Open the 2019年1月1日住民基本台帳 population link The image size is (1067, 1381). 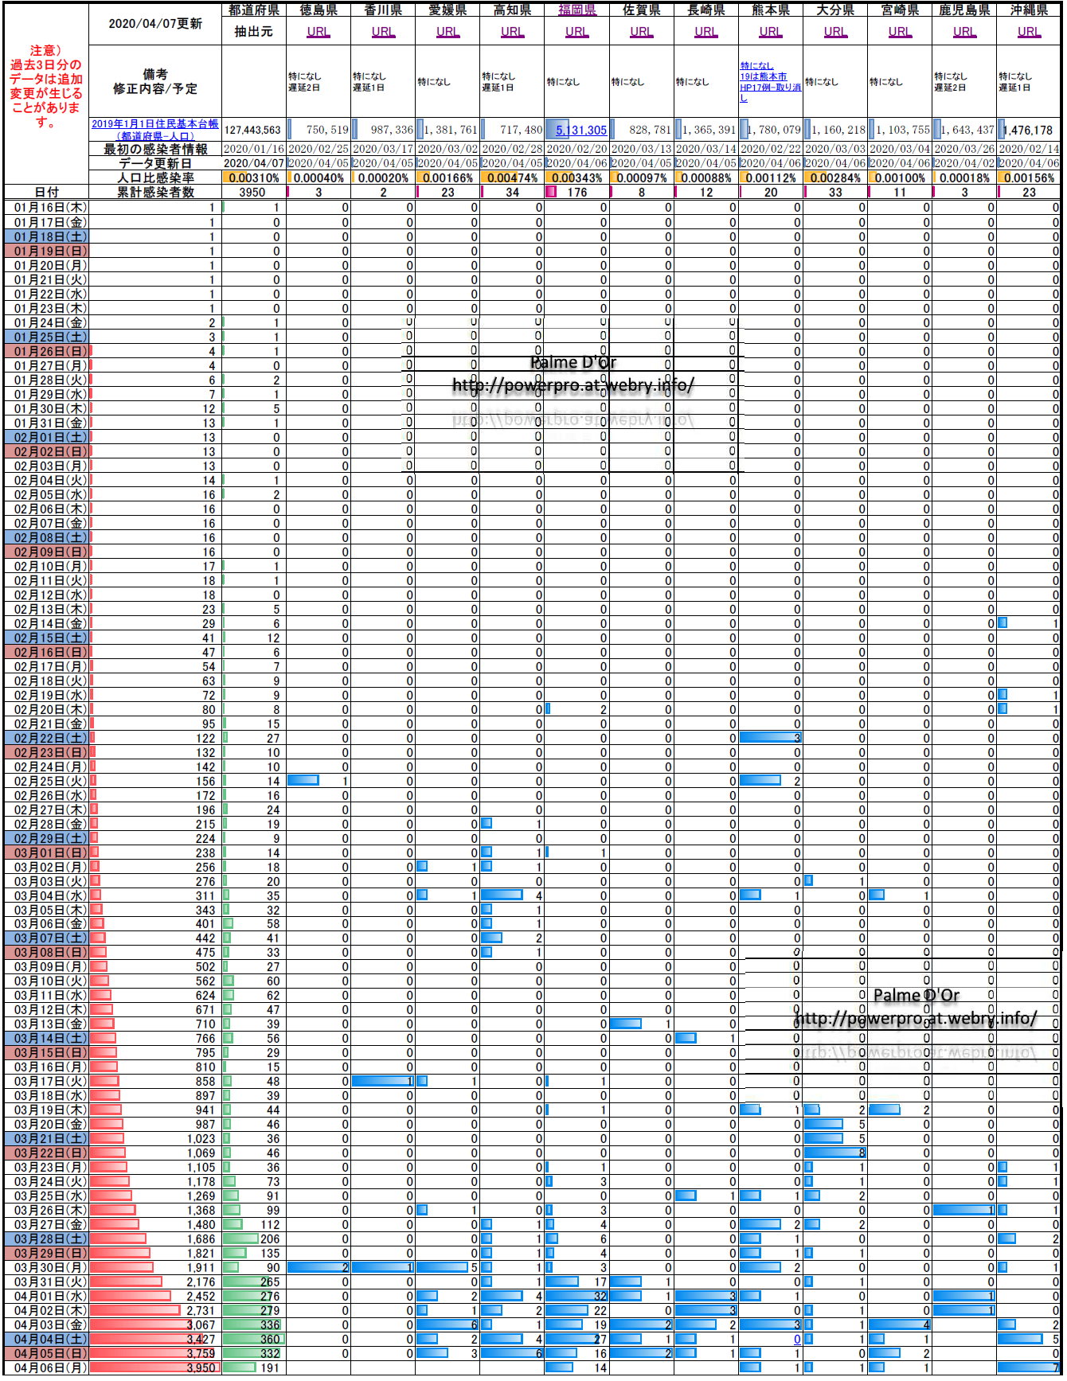[x=155, y=130]
